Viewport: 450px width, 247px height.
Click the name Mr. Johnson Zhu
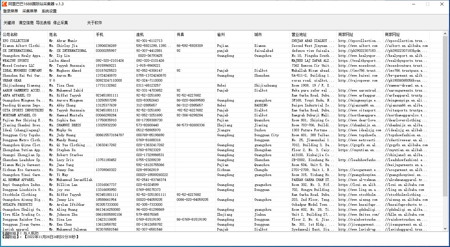click(x=63, y=214)
